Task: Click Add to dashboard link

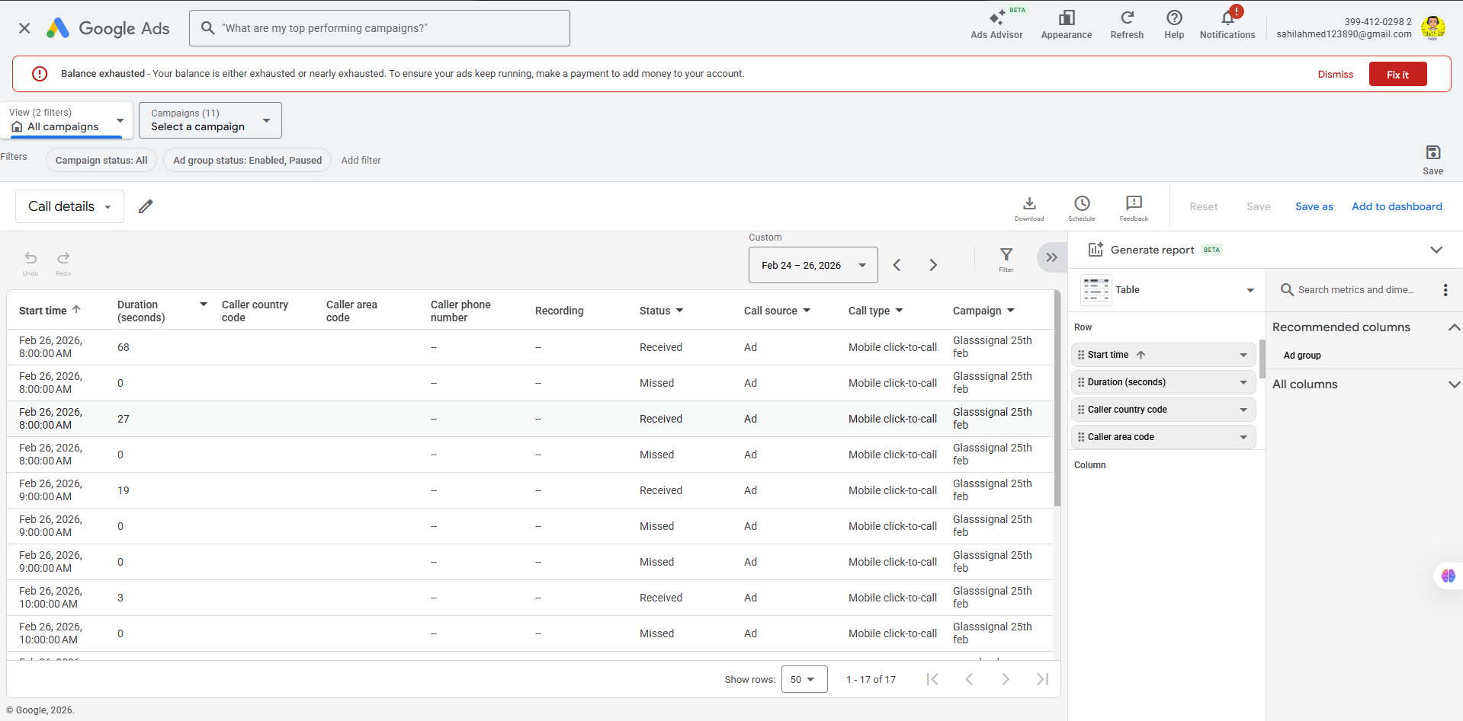Action: click(1396, 206)
